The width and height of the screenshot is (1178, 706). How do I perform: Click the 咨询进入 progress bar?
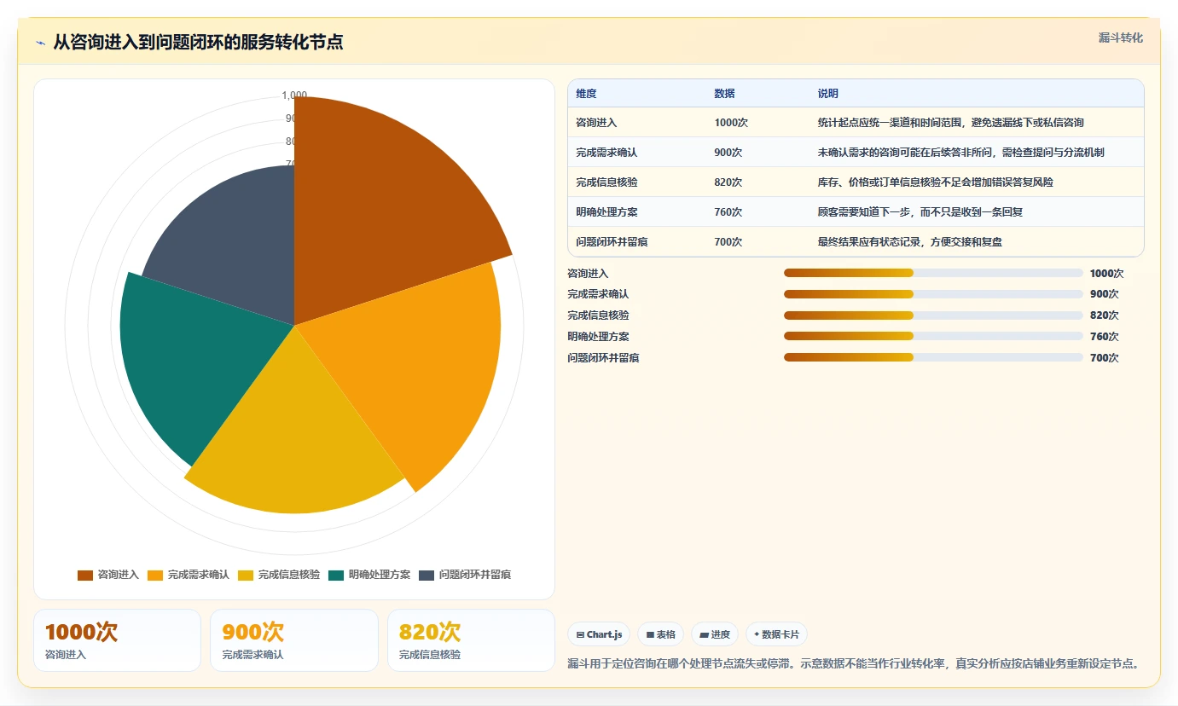tap(933, 273)
